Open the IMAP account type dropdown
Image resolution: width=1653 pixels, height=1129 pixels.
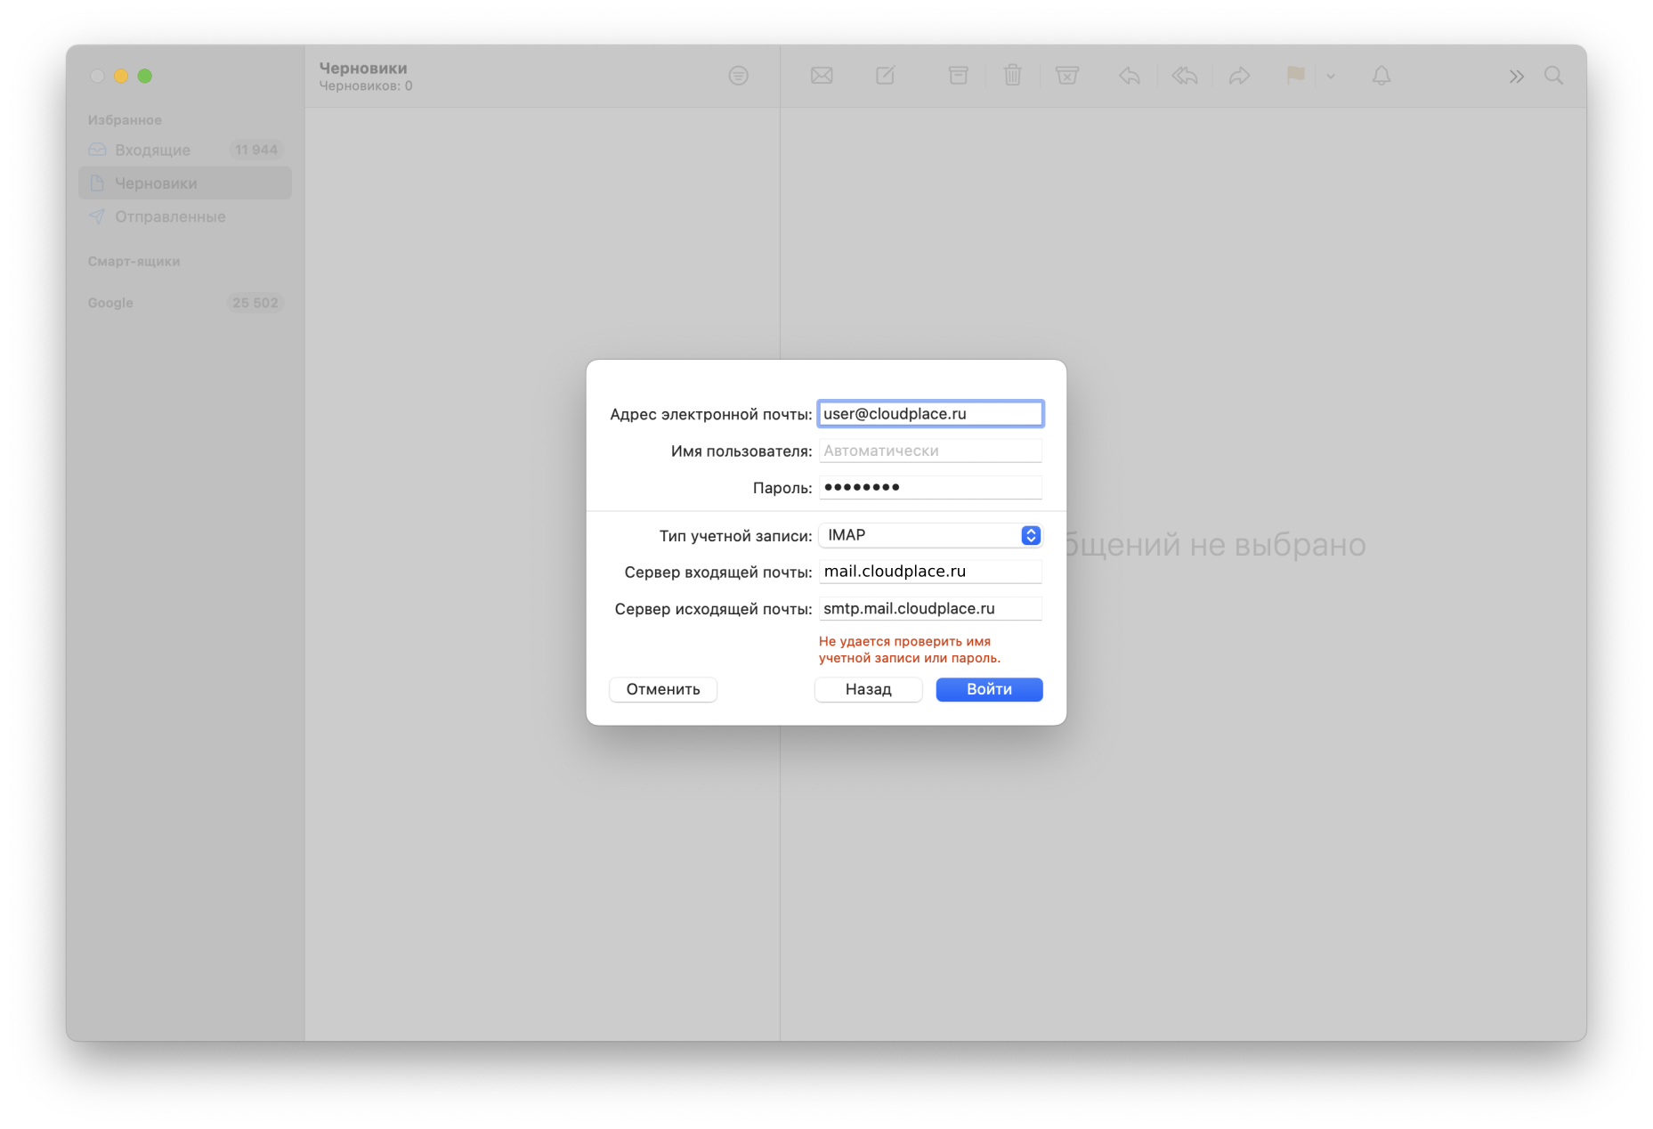(x=930, y=535)
